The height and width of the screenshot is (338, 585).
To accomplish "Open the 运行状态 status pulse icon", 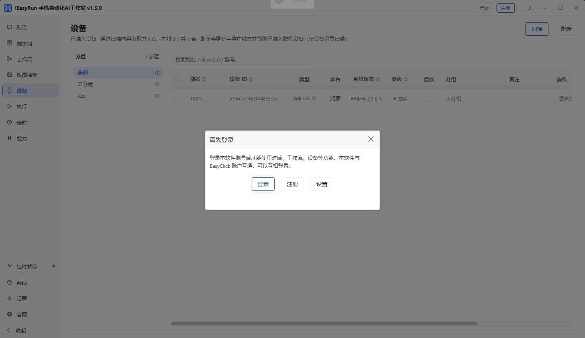I will tap(10, 266).
